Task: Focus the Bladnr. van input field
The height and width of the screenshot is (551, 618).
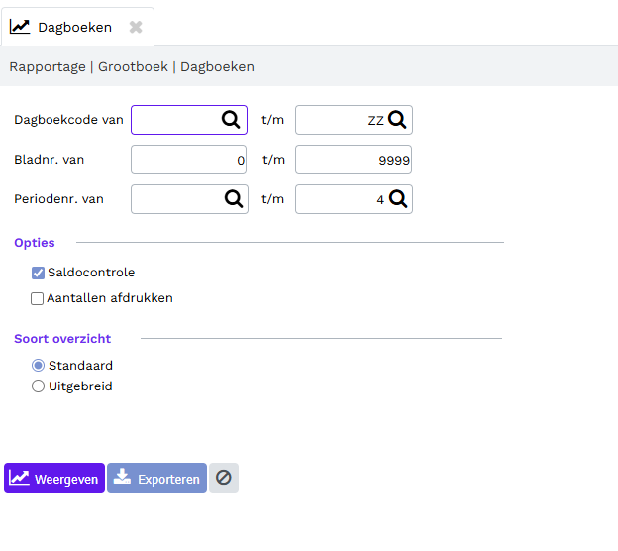Action: coord(189,160)
